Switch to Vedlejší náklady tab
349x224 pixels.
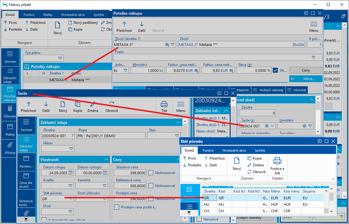pos(268,90)
